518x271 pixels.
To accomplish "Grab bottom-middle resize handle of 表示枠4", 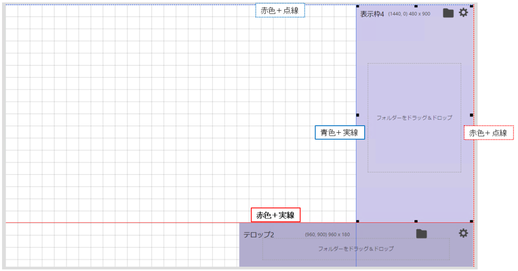I will pyautogui.click(x=416, y=222).
